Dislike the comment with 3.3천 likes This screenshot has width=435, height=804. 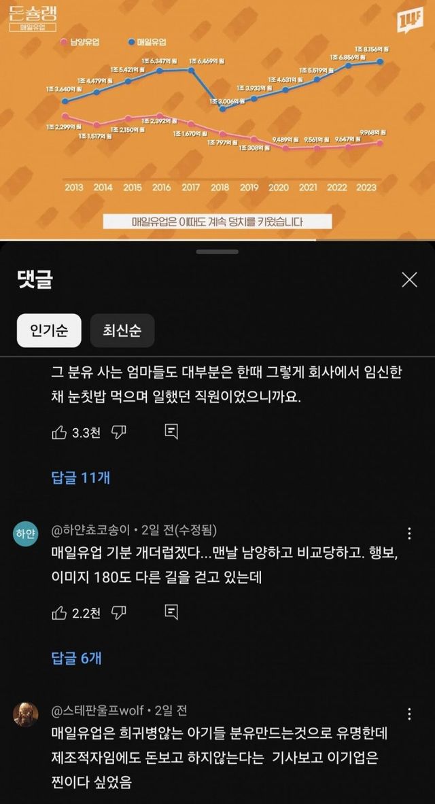pyautogui.click(x=119, y=433)
